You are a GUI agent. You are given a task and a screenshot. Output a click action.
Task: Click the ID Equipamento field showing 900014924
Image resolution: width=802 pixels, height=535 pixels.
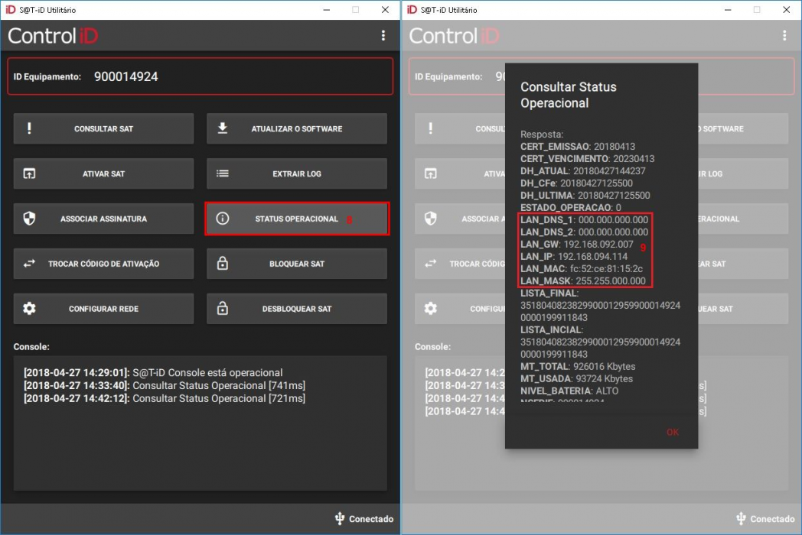(200, 76)
